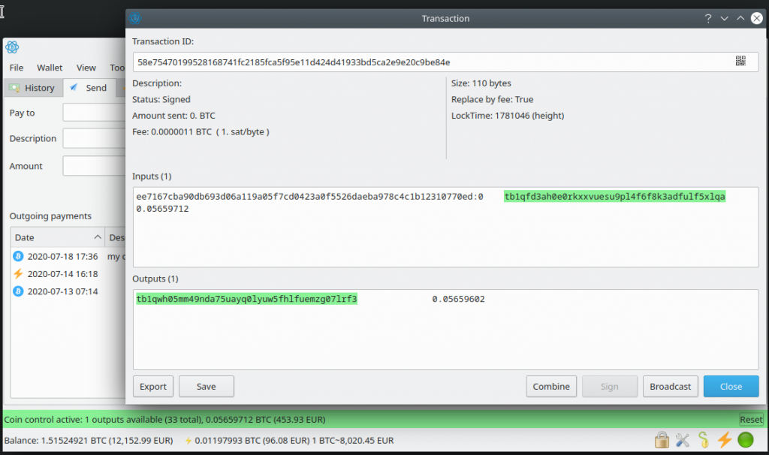The width and height of the screenshot is (769, 455).
Task: Click the Transaction ID text field
Action: 445,62
